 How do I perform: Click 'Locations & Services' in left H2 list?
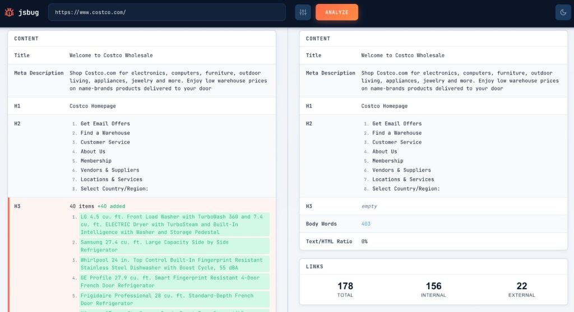[x=112, y=179]
